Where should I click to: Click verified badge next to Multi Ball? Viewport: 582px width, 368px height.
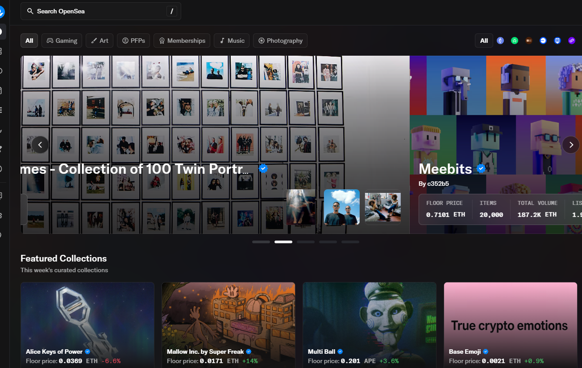coord(340,352)
